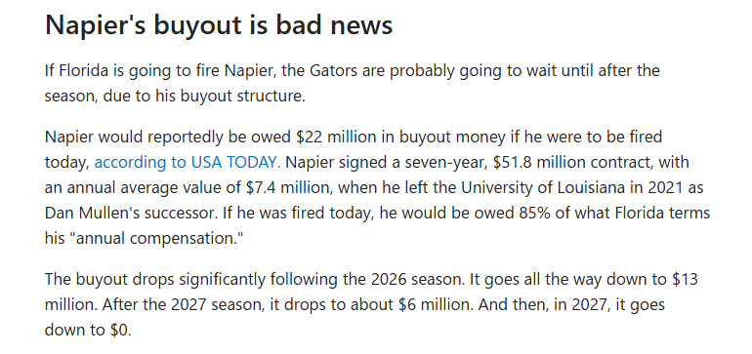Click the '$13' amount in the last paragraph
The height and width of the screenshot is (354, 752).
[685, 279]
